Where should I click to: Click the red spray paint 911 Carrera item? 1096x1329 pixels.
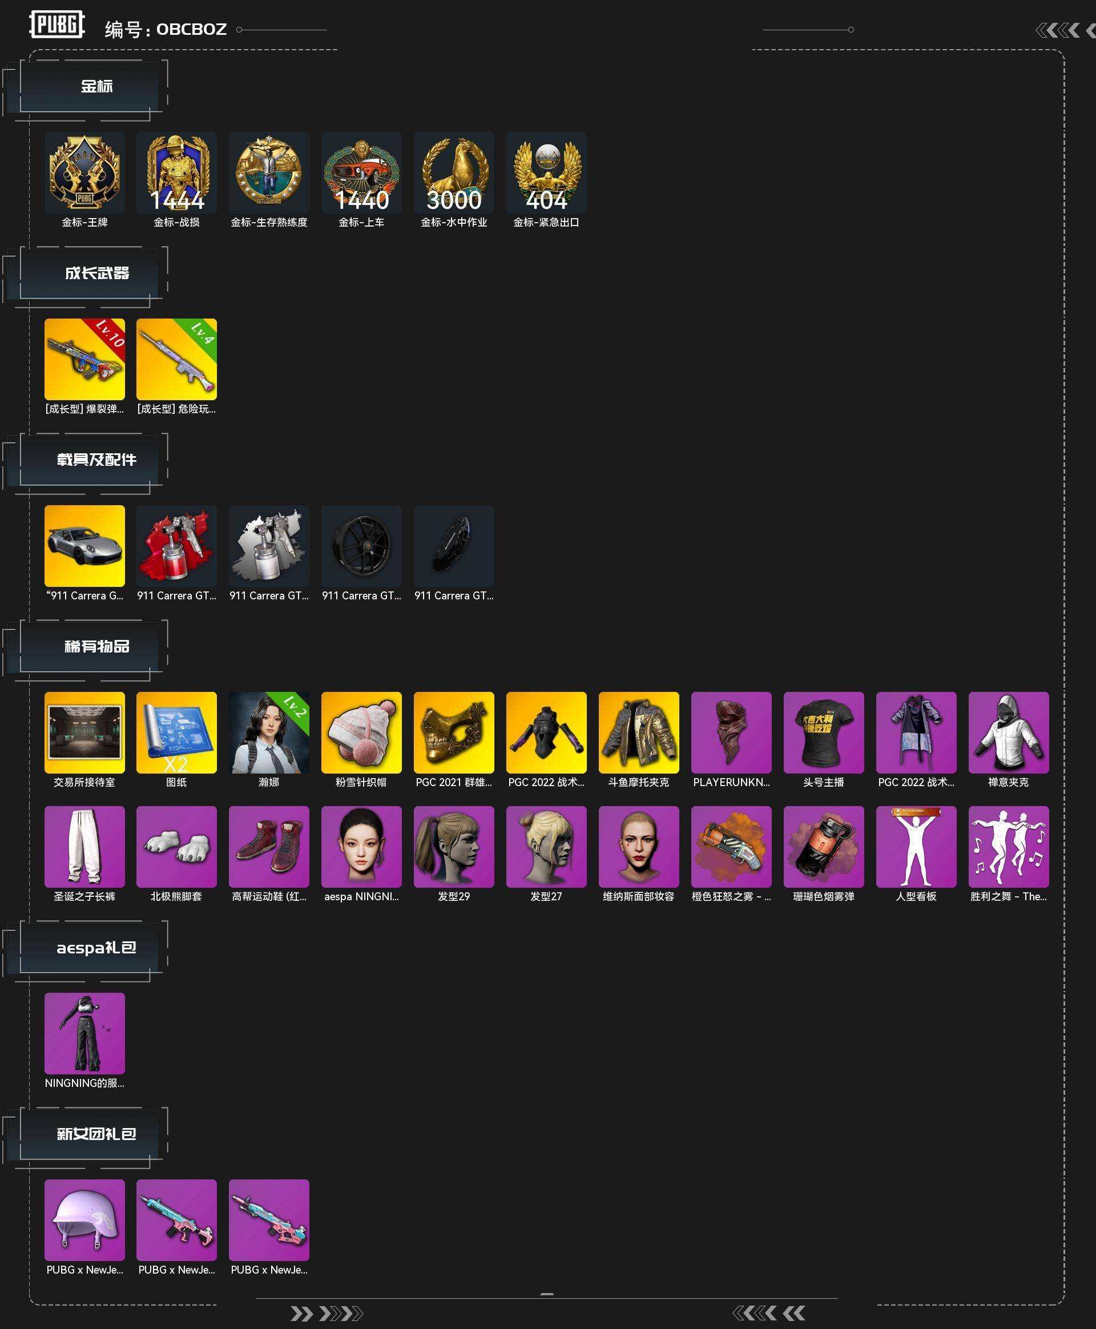click(177, 546)
